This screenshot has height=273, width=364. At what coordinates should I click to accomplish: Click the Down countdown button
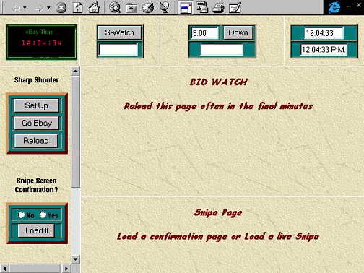[238, 32]
